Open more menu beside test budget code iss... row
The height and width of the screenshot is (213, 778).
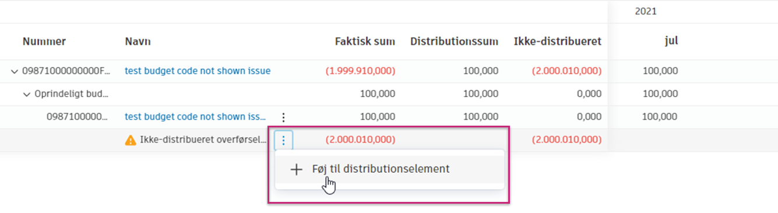pos(283,117)
